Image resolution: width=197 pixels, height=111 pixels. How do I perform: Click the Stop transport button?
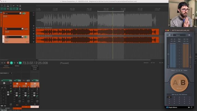17,63
